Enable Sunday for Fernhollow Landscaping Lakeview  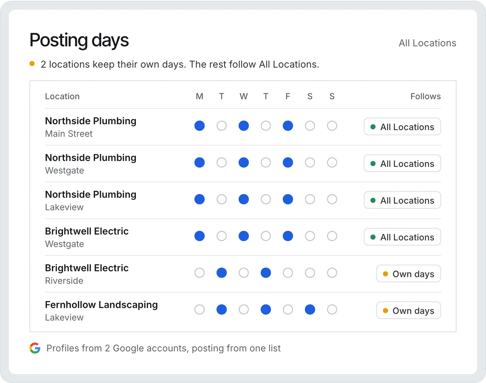[332, 309]
